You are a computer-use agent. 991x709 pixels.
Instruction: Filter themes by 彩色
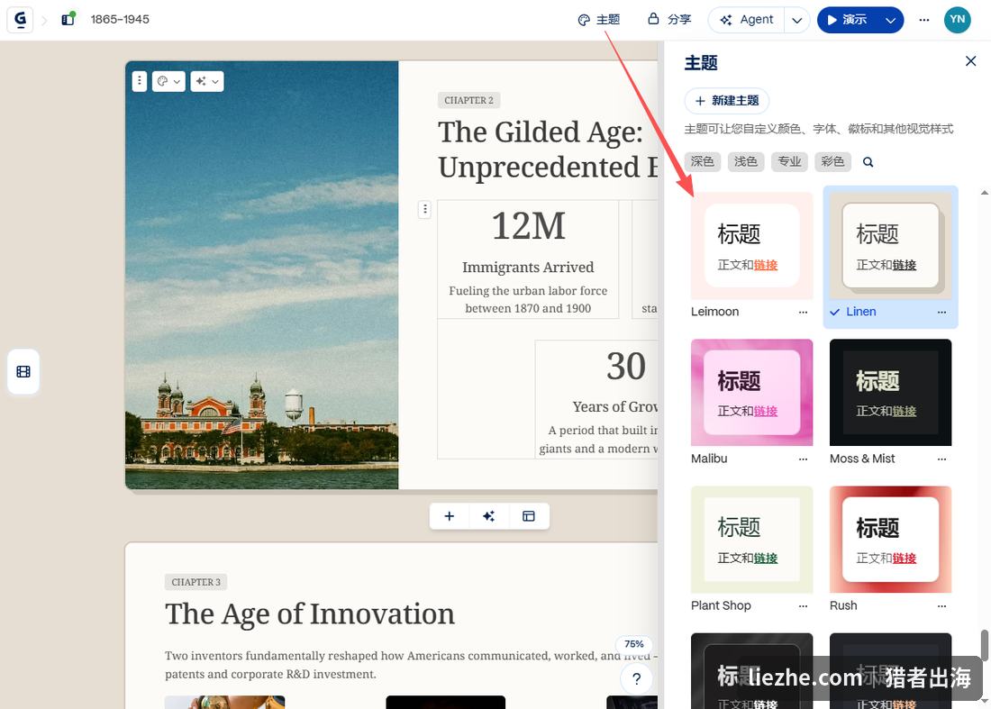[832, 162]
